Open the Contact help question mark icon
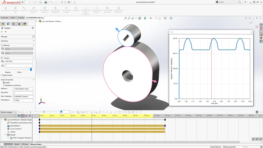 (33, 28)
